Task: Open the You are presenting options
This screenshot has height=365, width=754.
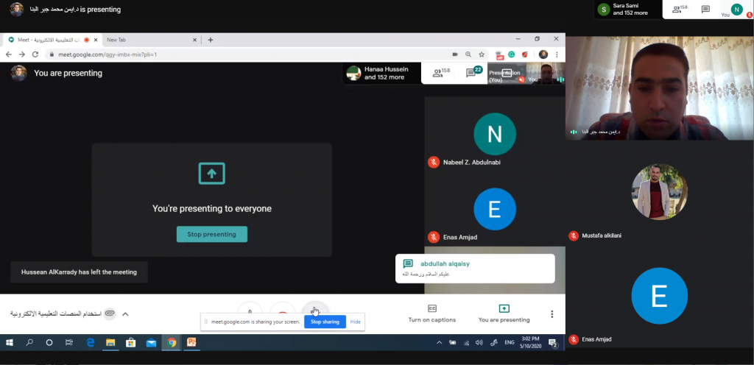Action: [x=504, y=313]
